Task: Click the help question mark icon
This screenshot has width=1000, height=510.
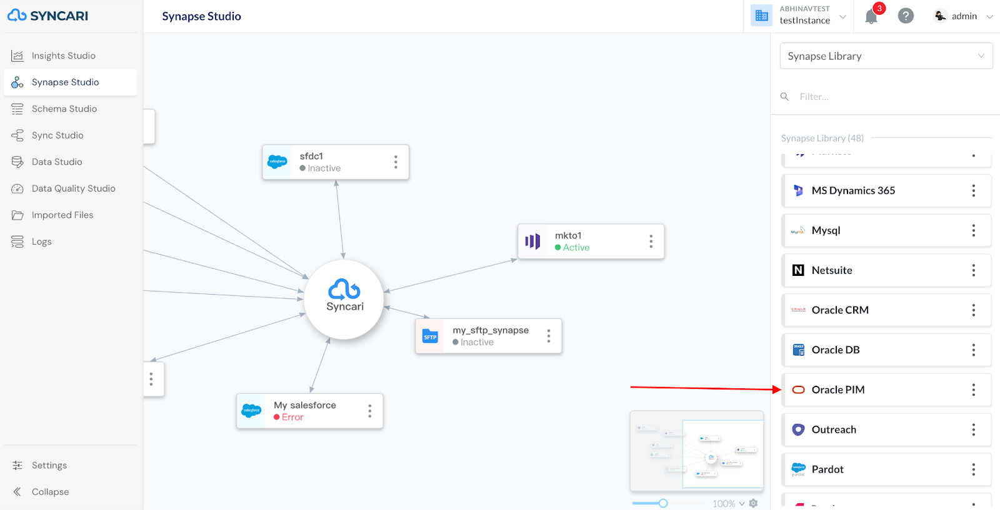Action: pos(906,16)
